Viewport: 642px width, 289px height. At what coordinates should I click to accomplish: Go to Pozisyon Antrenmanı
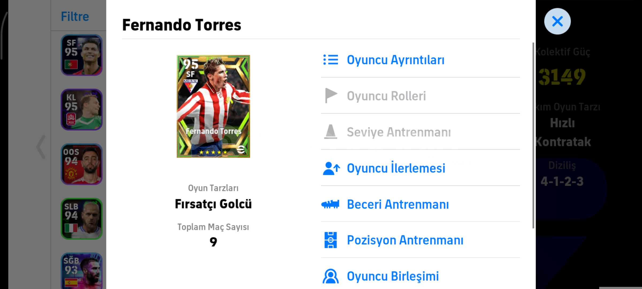pos(405,240)
